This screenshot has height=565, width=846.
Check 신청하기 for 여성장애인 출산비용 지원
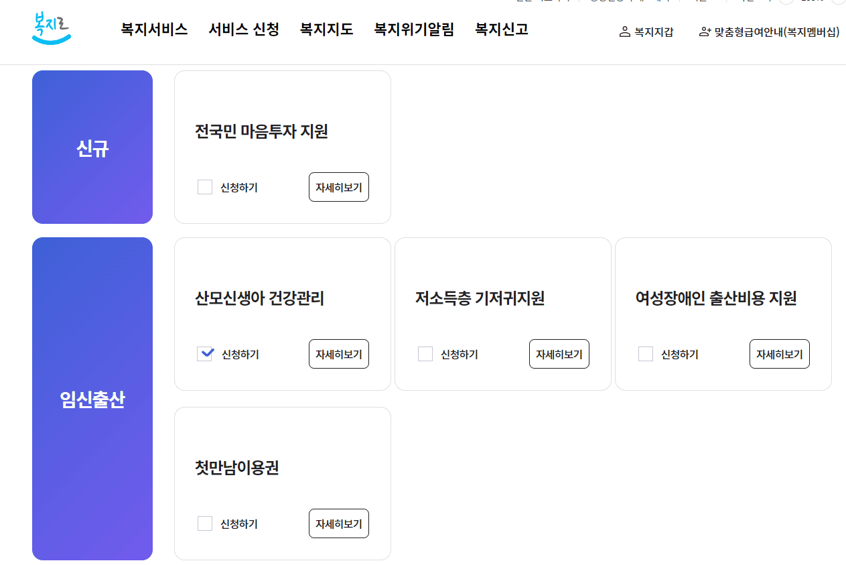click(x=646, y=353)
